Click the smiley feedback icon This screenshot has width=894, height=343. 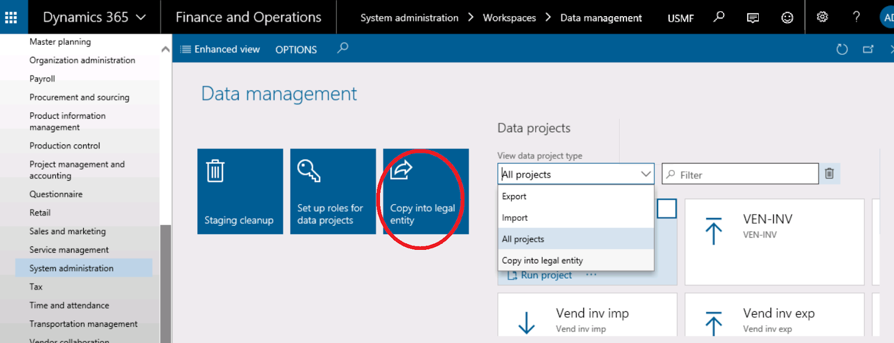[787, 18]
